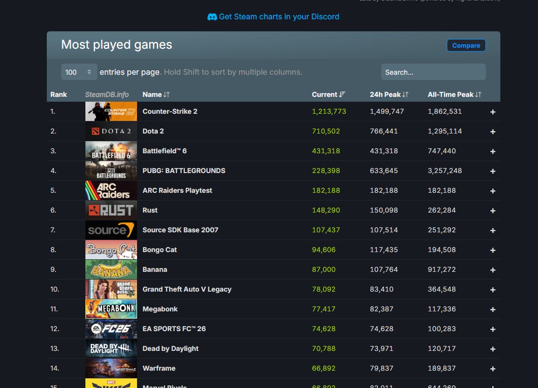This screenshot has width=538, height=388.
Task: Expand Rust row with plus icon
Action: point(493,211)
